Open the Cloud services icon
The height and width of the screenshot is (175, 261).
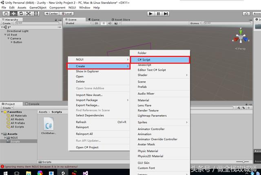(246, 13)
